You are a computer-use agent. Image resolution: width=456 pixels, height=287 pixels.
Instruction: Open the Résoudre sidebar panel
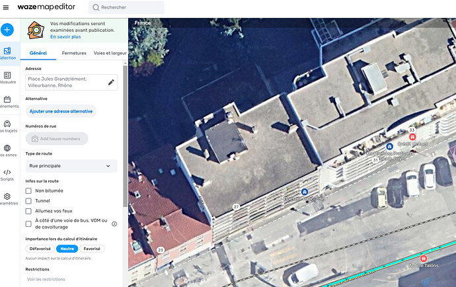tap(7, 78)
